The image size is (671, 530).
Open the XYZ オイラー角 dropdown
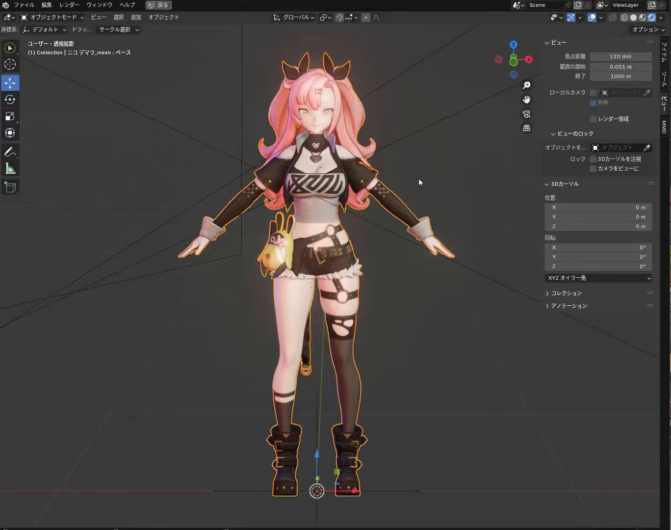point(598,278)
